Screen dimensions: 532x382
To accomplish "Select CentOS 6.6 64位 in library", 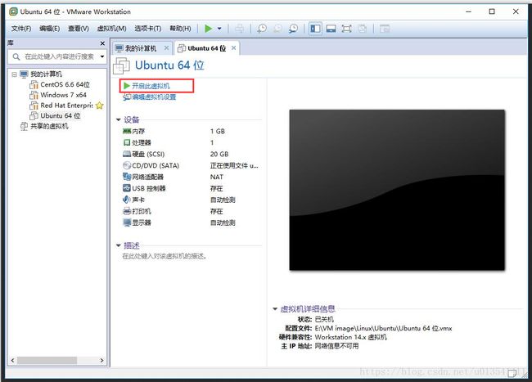I will pos(65,85).
